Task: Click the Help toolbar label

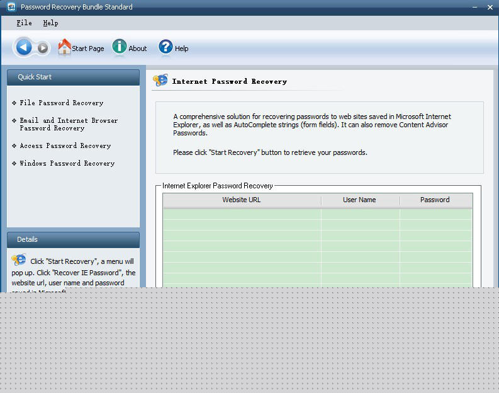Action: [181, 48]
